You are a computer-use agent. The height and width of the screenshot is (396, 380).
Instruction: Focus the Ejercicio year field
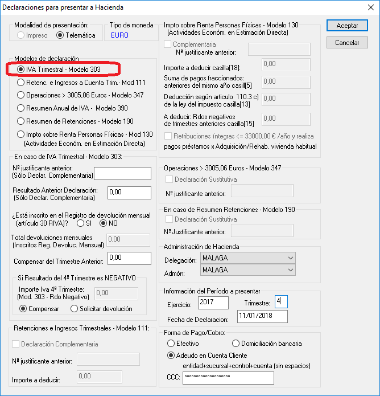(x=213, y=303)
